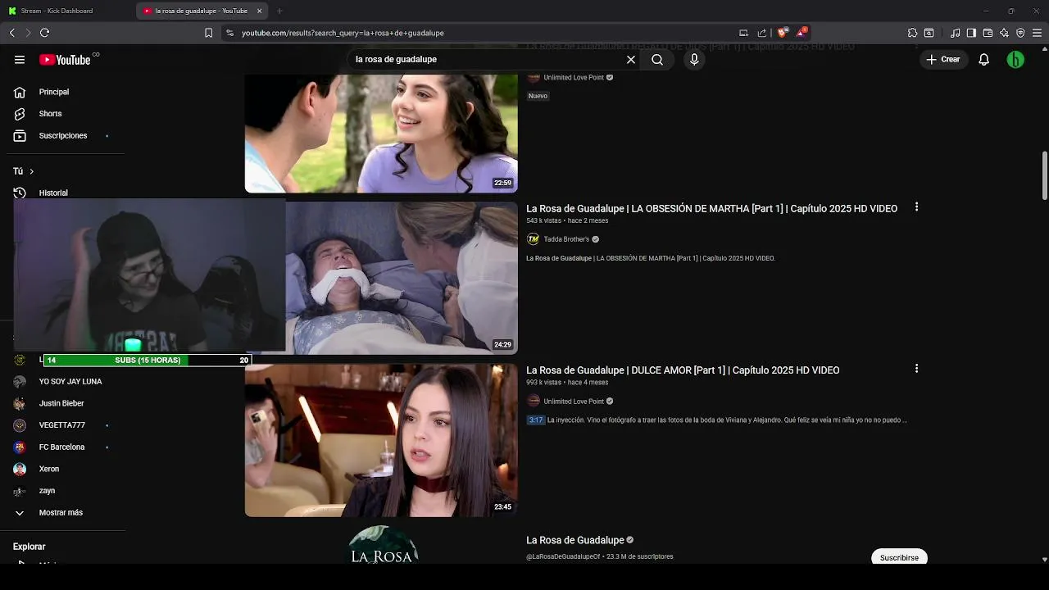
Task: Open the Tadda Brother's channel link
Action: click(566, 239)
